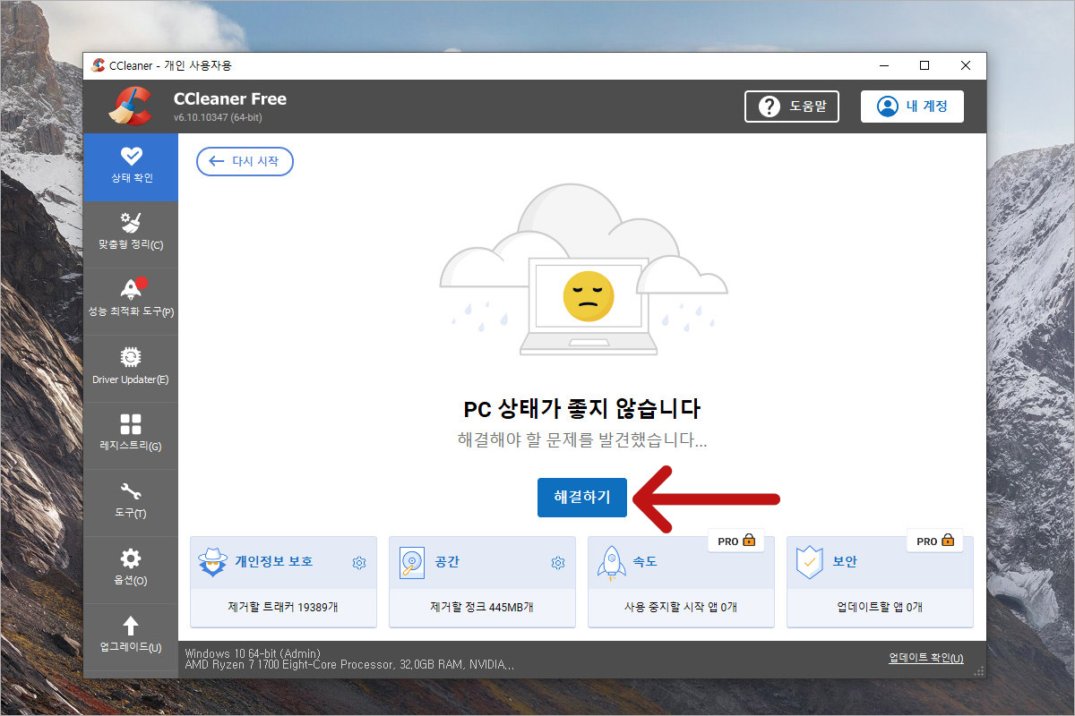Click text 해결해야 할 문제를 발견했습니다

pyautogui.click(x=582, y=440)
